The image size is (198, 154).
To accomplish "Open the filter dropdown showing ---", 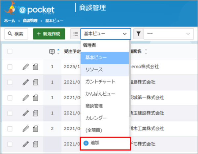I will point(169,34).
